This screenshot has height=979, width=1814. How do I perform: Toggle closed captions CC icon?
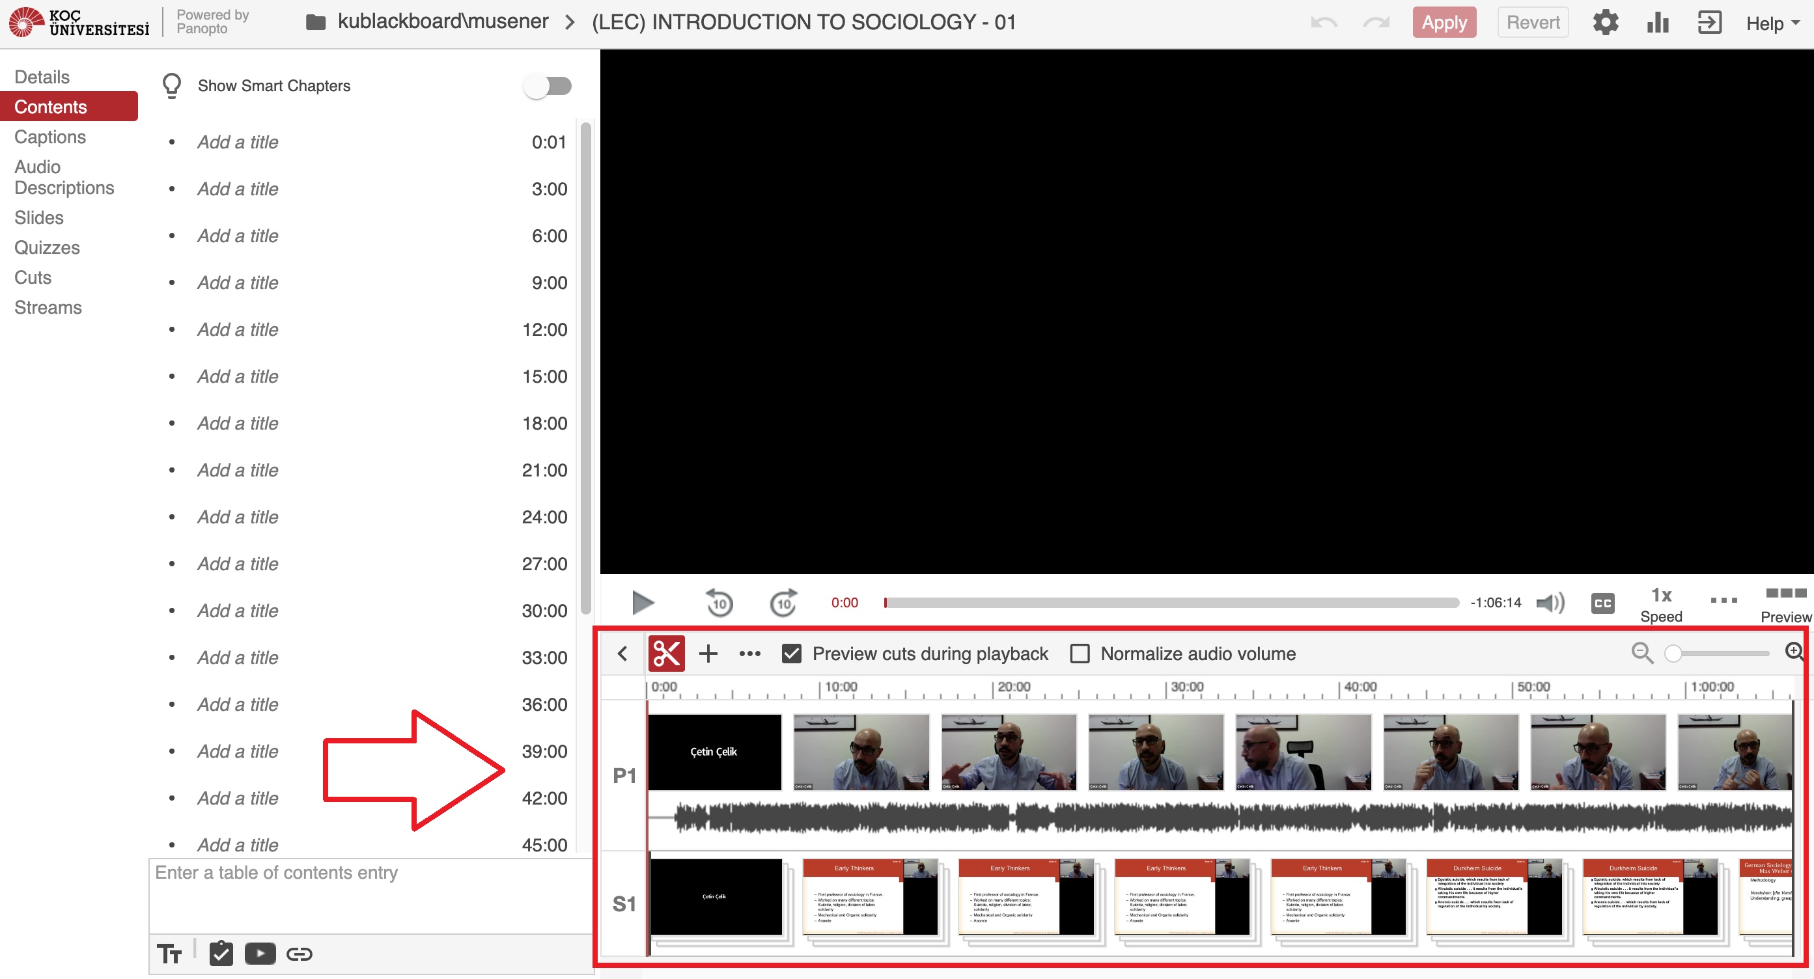1602,603
